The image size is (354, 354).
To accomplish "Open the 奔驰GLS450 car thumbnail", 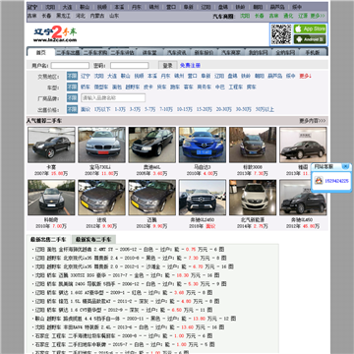I will point(203,198).
